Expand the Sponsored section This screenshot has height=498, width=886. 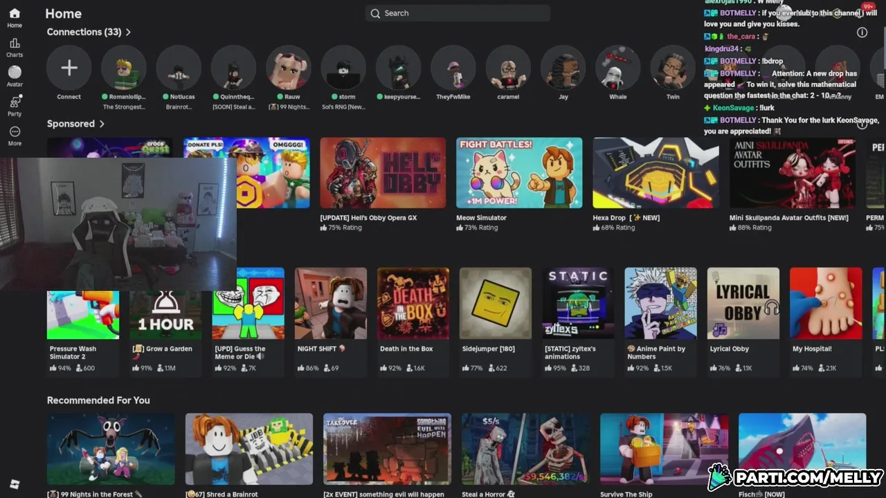75,124
